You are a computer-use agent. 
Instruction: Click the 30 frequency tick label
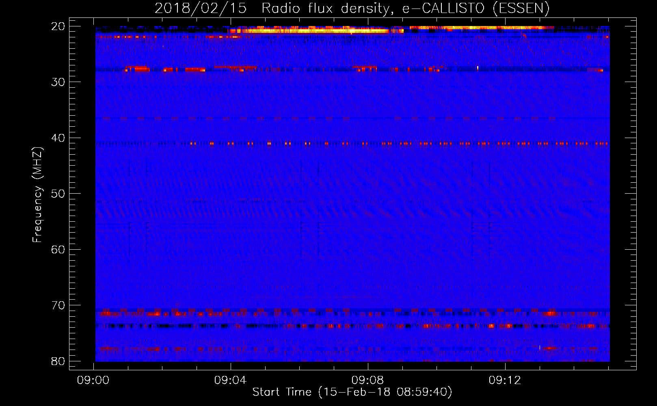coord(58,82)
